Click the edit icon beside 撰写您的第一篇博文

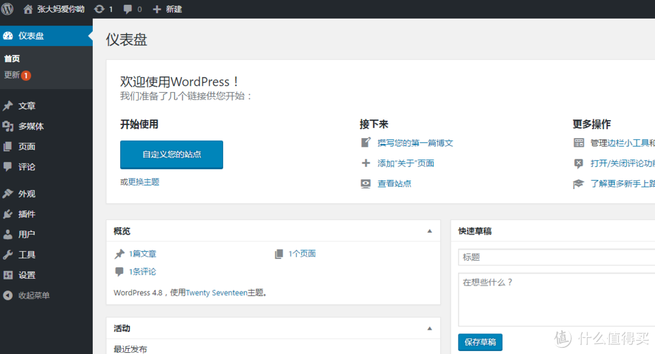point(366,143)
